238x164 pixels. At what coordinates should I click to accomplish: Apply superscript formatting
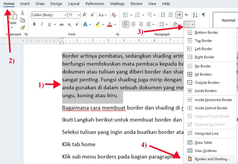click(x=77, y=24)
